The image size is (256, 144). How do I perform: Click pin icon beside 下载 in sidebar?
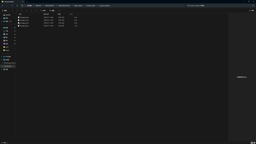[x=15, y=31]
